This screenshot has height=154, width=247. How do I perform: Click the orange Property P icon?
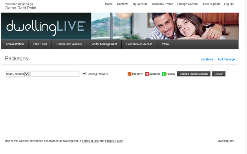(x=129, y=74)
